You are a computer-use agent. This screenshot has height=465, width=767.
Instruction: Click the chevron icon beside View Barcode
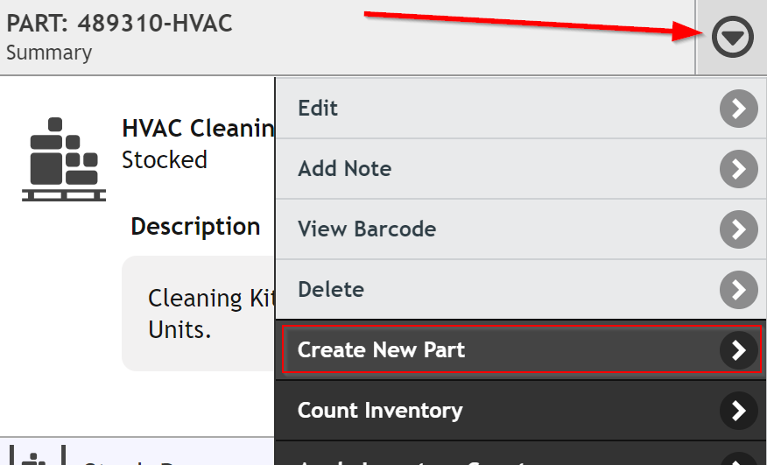point(739,229)
